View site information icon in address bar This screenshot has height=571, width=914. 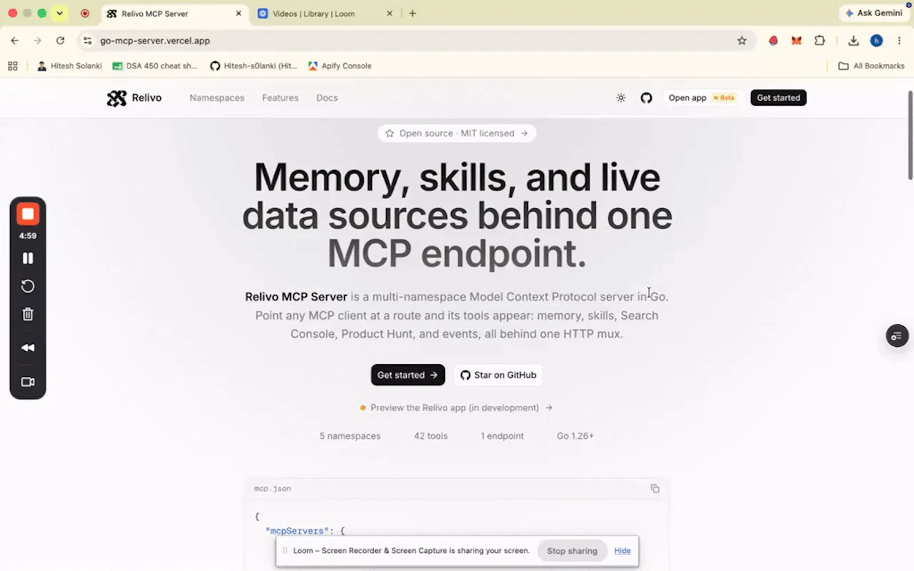coord(87,41)
